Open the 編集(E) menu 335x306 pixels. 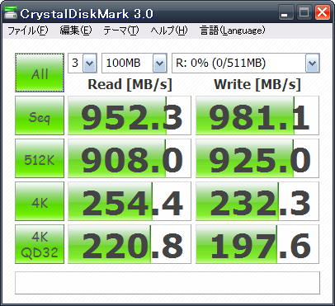76,31
